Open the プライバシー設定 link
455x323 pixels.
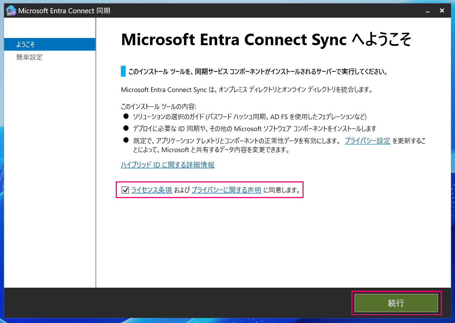(368, 141)
